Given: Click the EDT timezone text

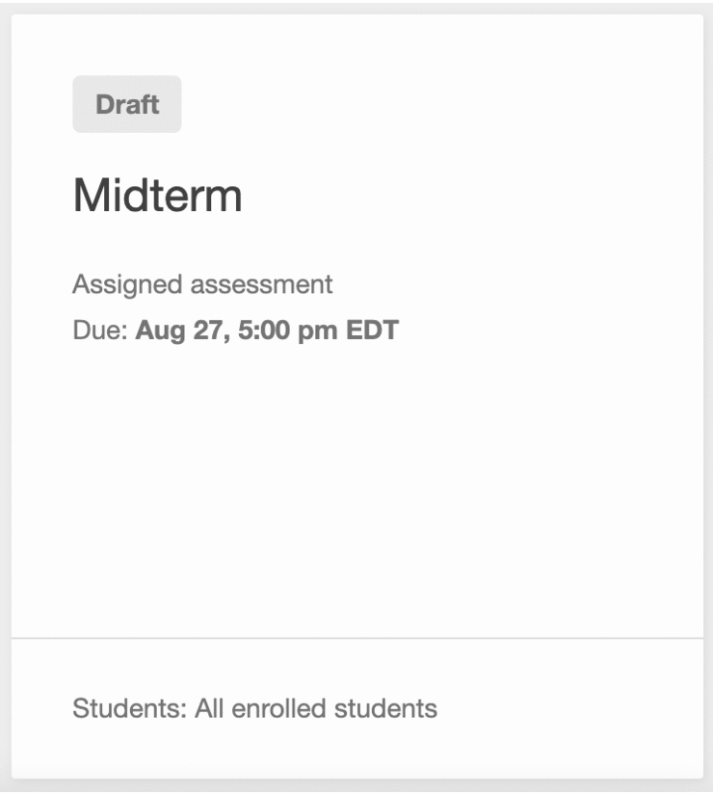Looking at the screenshot, I should 372,331.
